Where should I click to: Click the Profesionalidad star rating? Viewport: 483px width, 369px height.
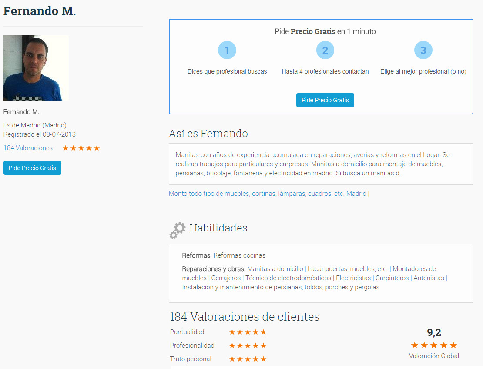[x=248, y=346]
